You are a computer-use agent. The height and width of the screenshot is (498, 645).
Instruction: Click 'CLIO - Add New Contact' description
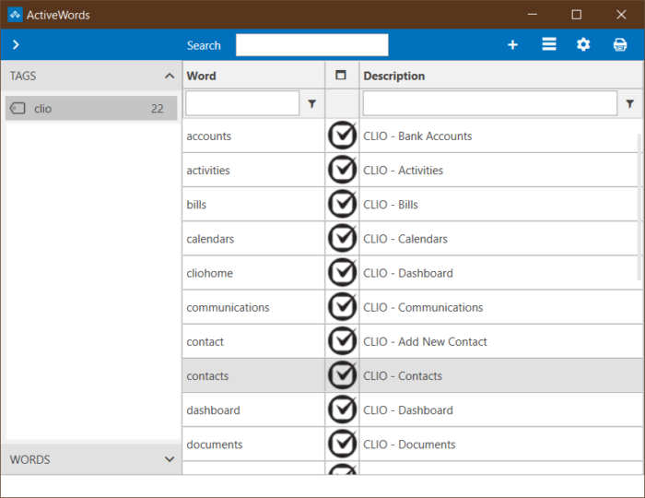click(425, 341)
